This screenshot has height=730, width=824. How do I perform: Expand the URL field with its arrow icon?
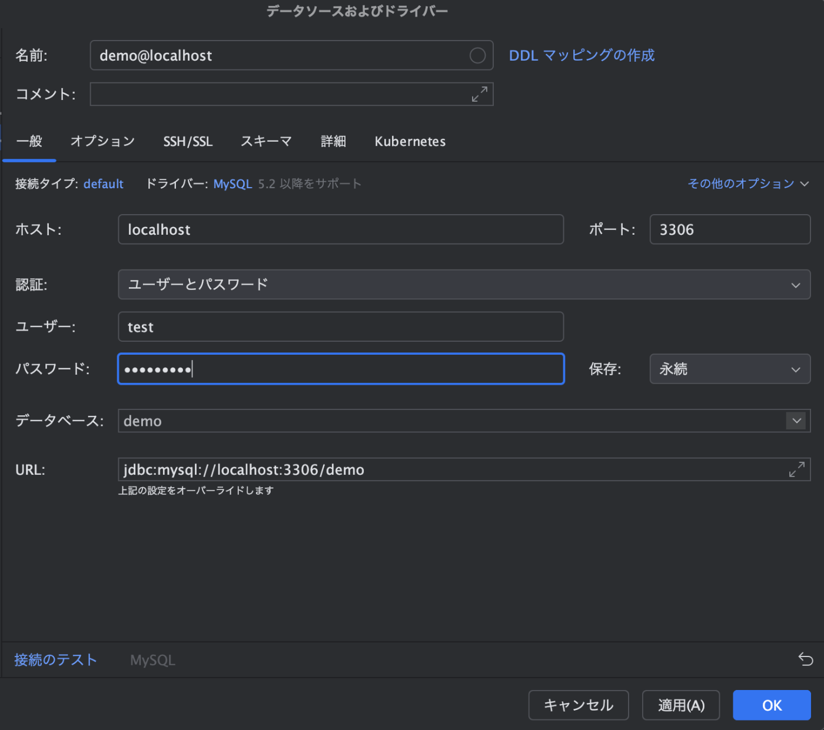[x=797, y=469]
